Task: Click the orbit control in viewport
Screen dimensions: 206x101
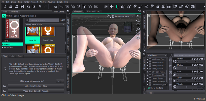Action: pos(138,21)
